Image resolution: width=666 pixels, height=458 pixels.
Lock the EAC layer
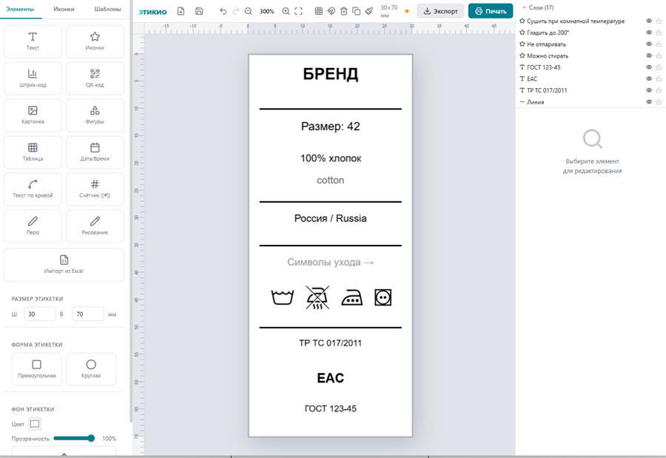click(659, 79)
